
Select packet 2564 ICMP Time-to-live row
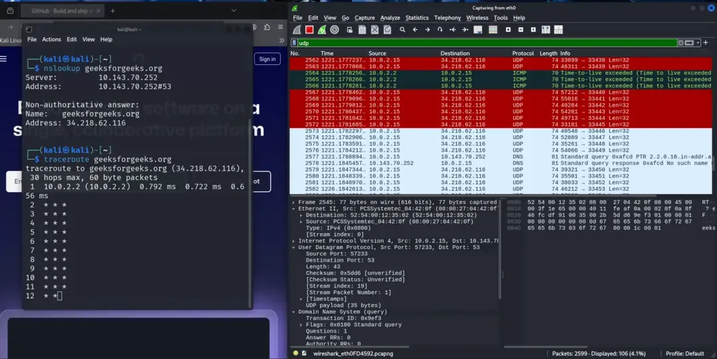[x=501, y=73]
